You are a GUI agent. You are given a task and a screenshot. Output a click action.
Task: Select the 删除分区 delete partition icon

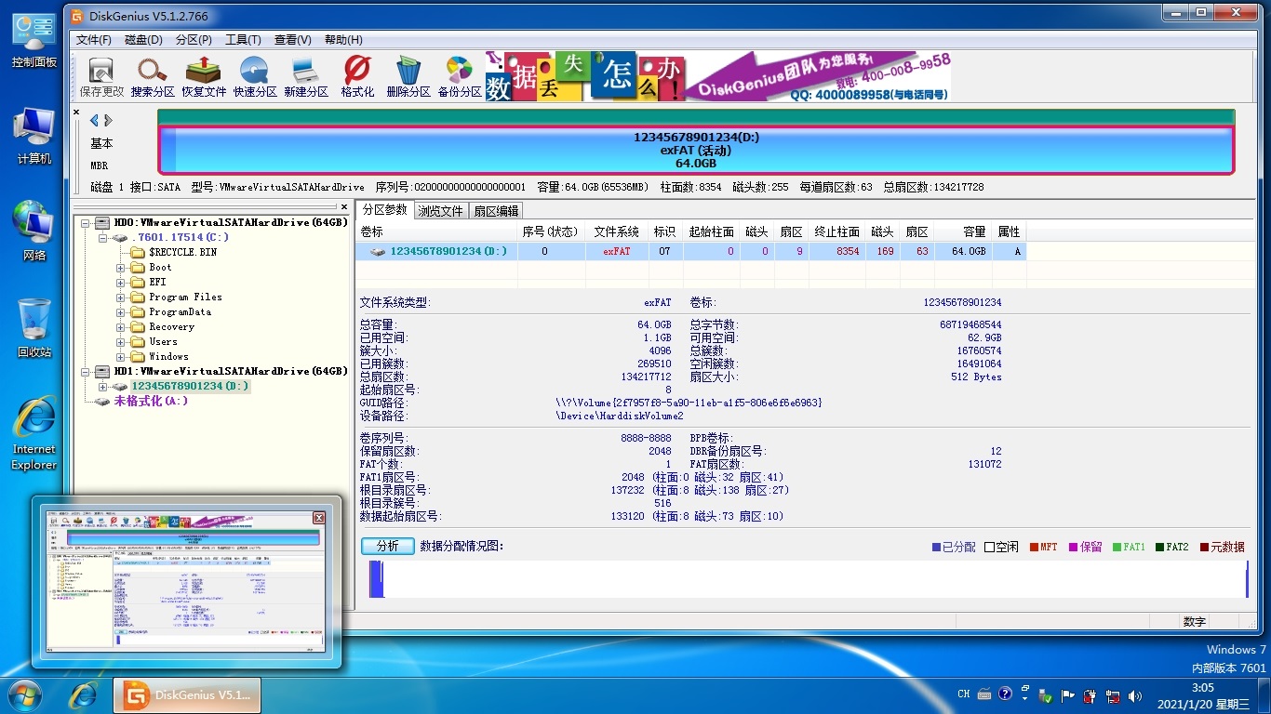tap(408, 77)
